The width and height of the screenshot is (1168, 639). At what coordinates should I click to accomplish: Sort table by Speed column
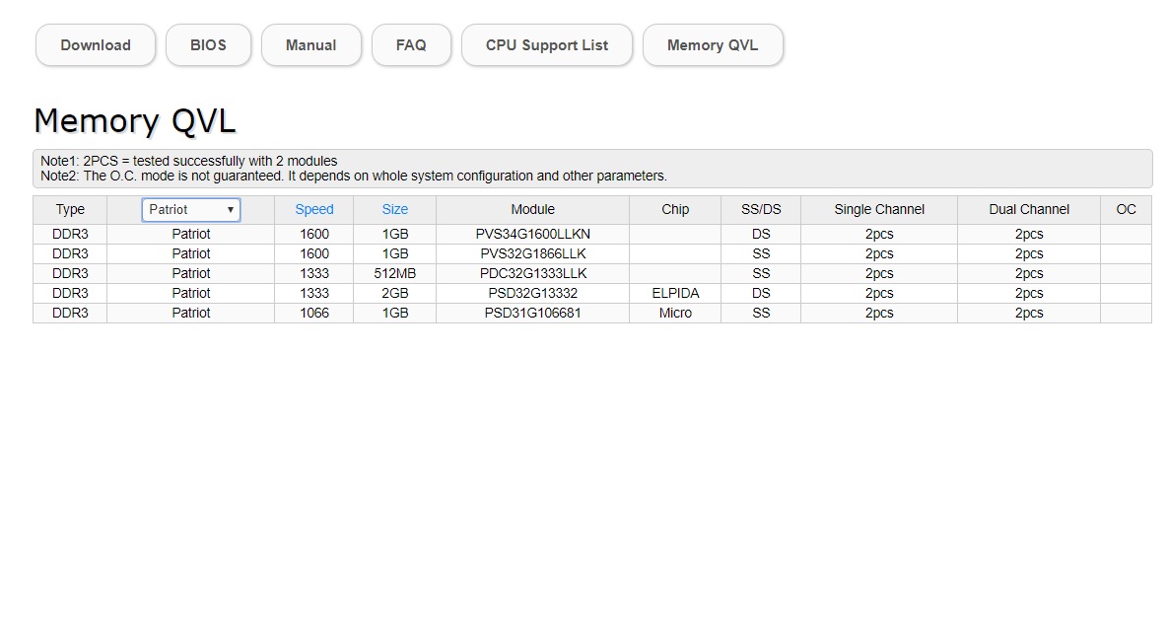314,209
